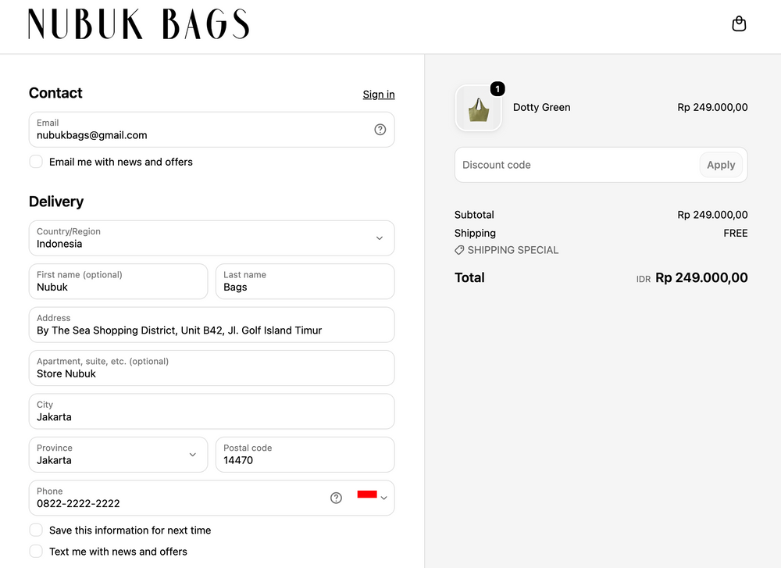The width and height of the screenshot is (781, 568).
Task: Open the shopping bag cart icon
Action: pyautogui.click(x=739, y=23)
